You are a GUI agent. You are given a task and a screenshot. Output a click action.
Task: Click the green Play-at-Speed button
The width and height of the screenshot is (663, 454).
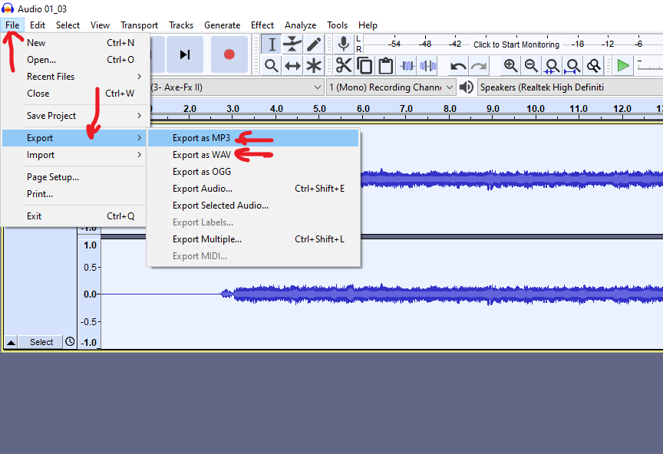coord(623,66)
